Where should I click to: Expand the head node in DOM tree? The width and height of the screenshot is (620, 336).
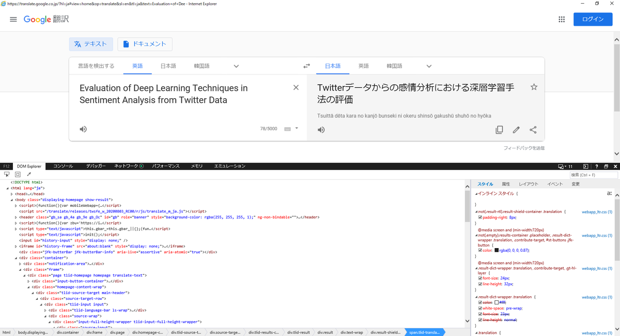pos(12,194)
